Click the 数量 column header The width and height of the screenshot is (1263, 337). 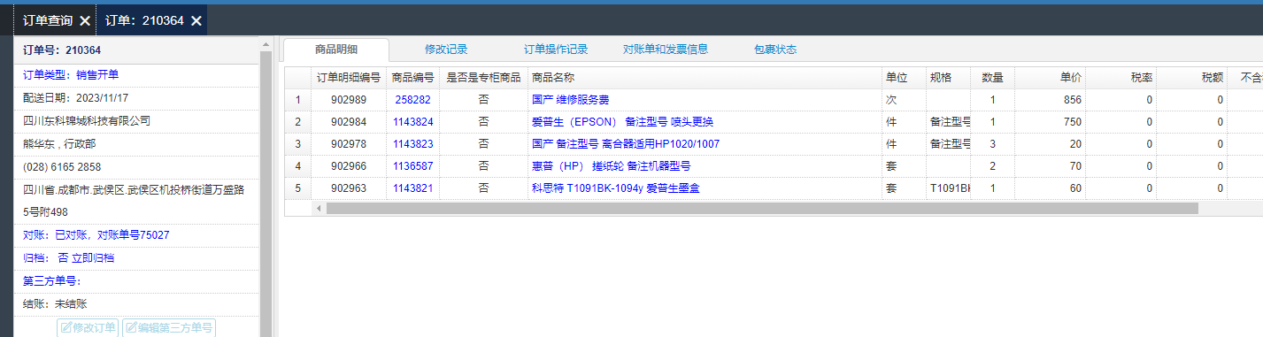click(x=992, y=78)
